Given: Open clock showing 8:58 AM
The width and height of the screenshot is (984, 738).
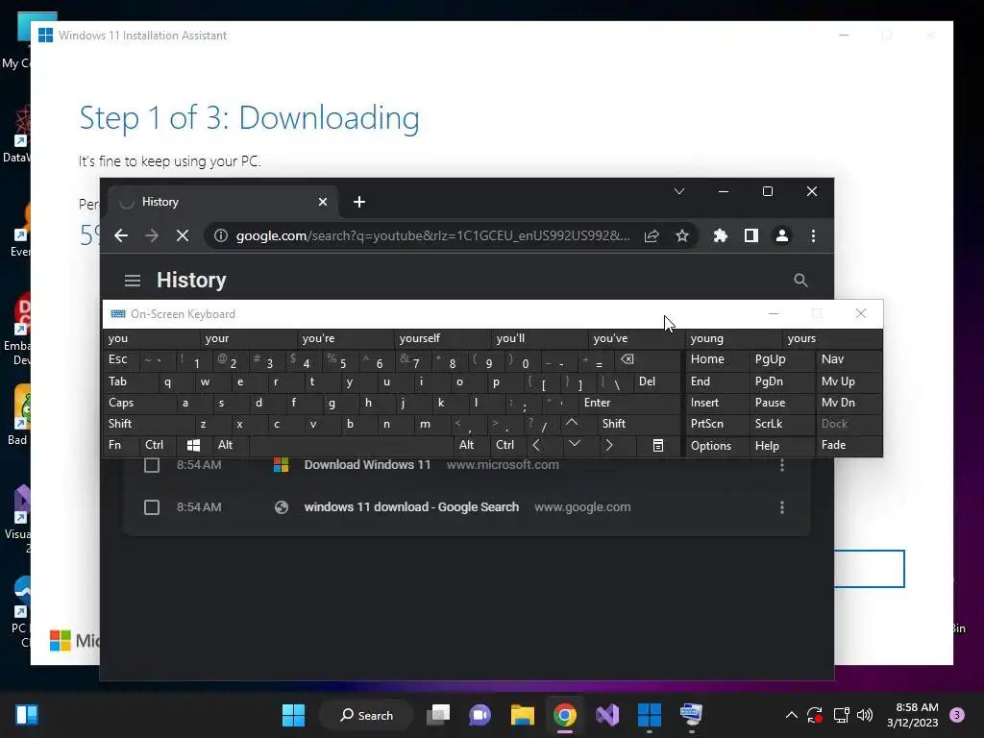Looking at the screenshot, I should pyautogui.click(x=913, y=715).
